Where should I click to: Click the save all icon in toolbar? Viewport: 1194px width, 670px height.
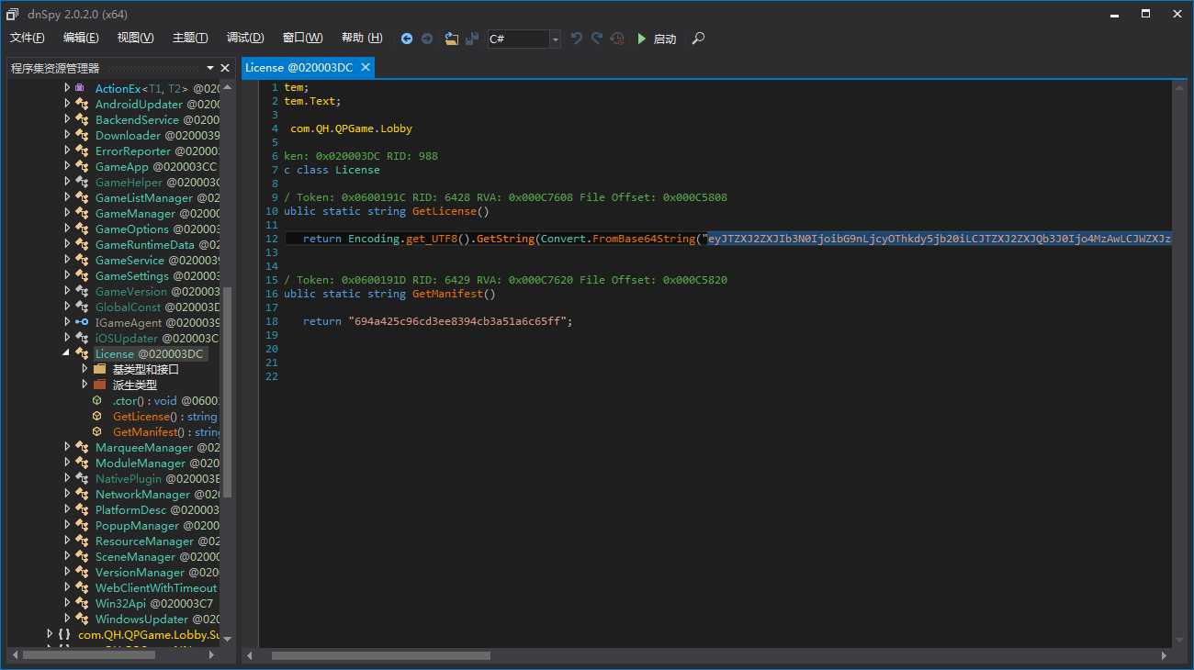[472, 39]
